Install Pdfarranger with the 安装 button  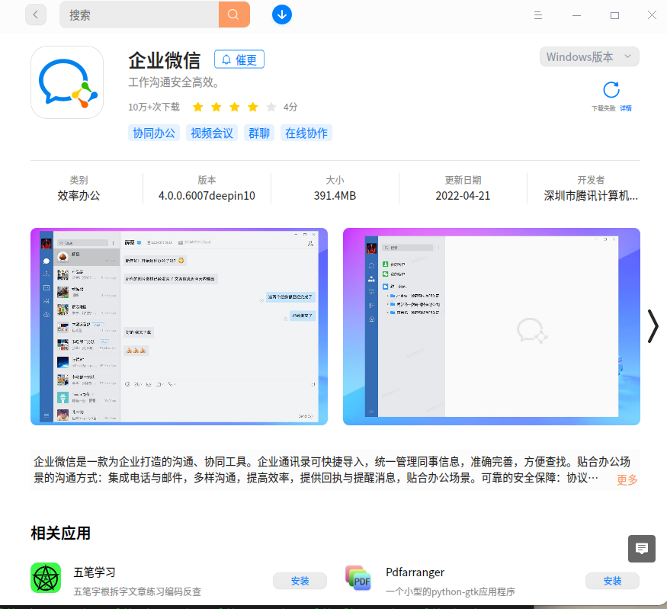point(613,581)
